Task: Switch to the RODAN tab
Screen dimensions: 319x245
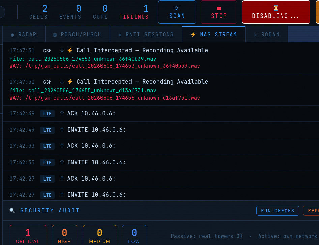Action: click(x=267, y=34)
